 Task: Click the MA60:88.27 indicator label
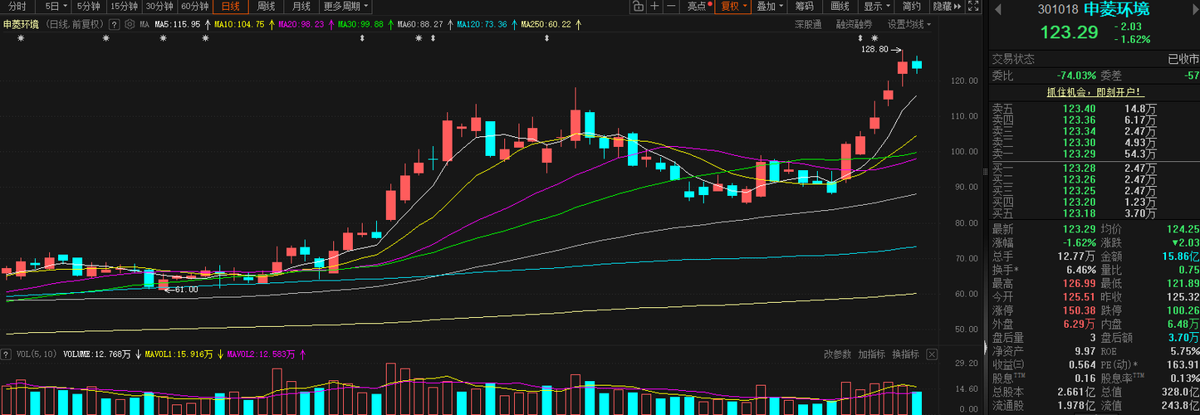pyautogui.click(x=420, y=24)
